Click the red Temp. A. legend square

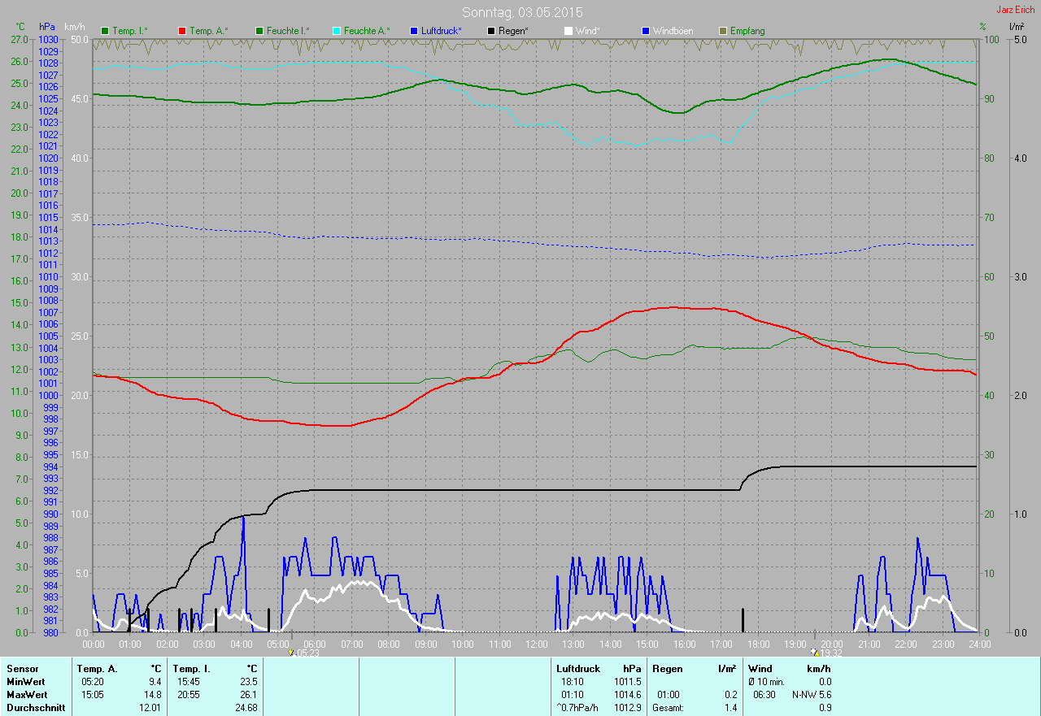[x=183, y=31]
